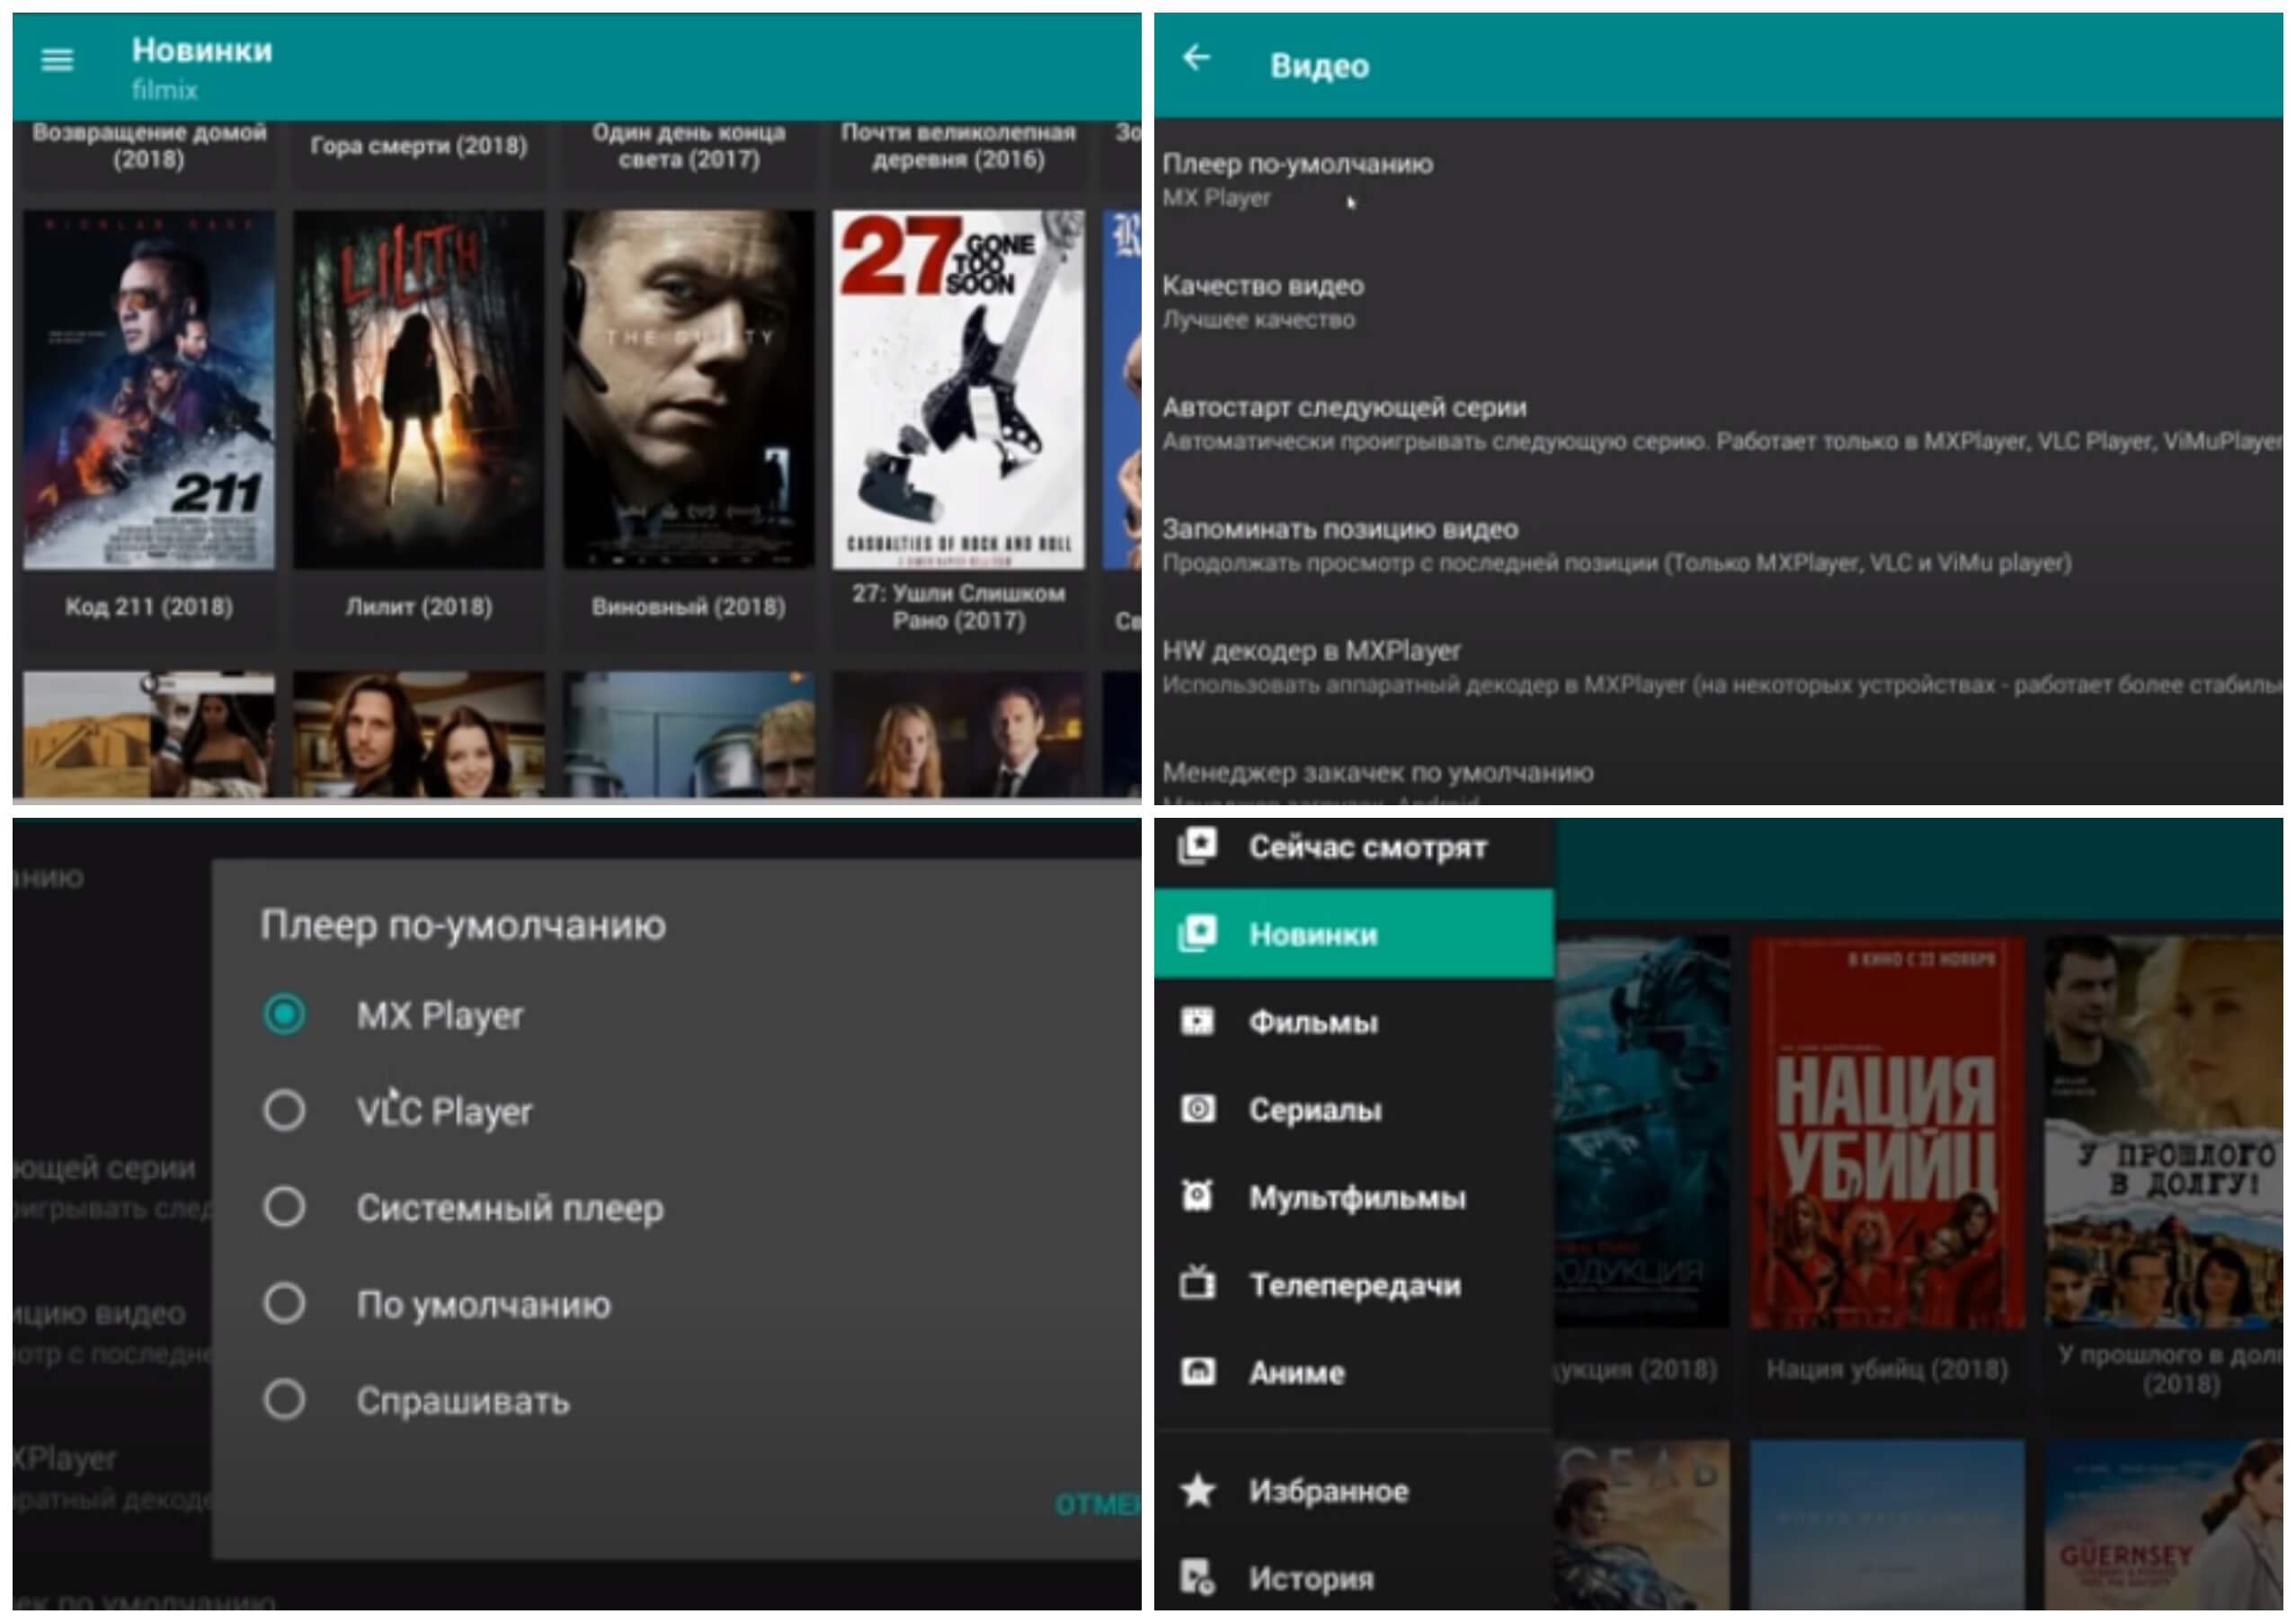Go back using the arrow beside Видео
2296x1623 pixels.
pyautogui.click(x=1196, y=58)
